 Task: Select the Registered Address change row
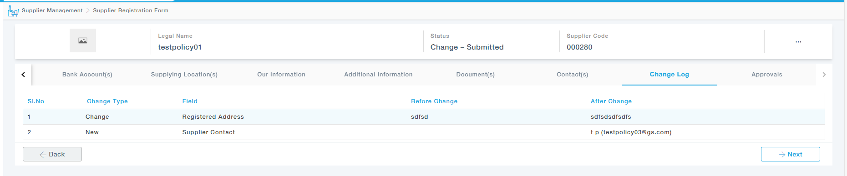[x=424, y=117]
